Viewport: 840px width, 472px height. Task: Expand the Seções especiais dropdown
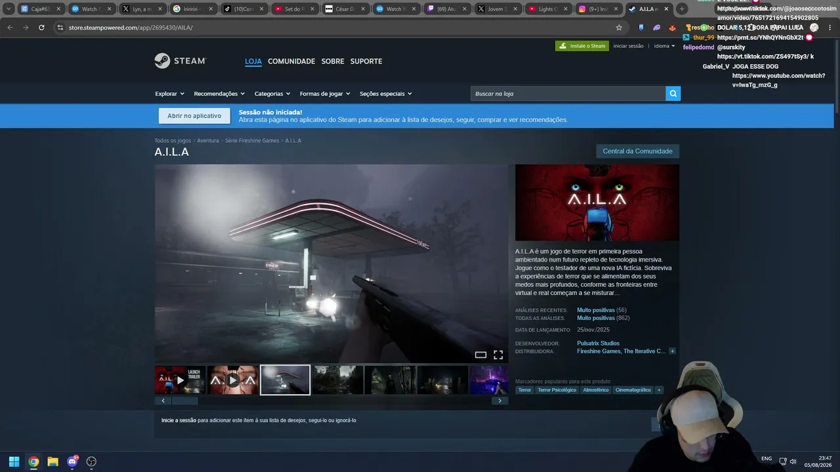(386, 94)
